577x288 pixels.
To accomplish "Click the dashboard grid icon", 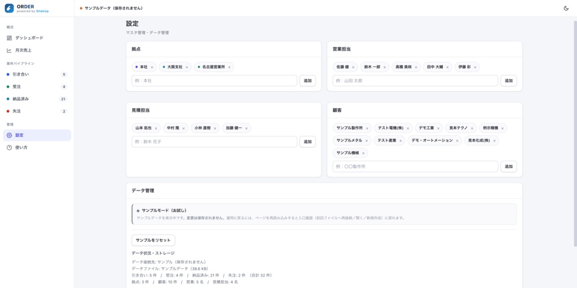I will click(9, 38).
